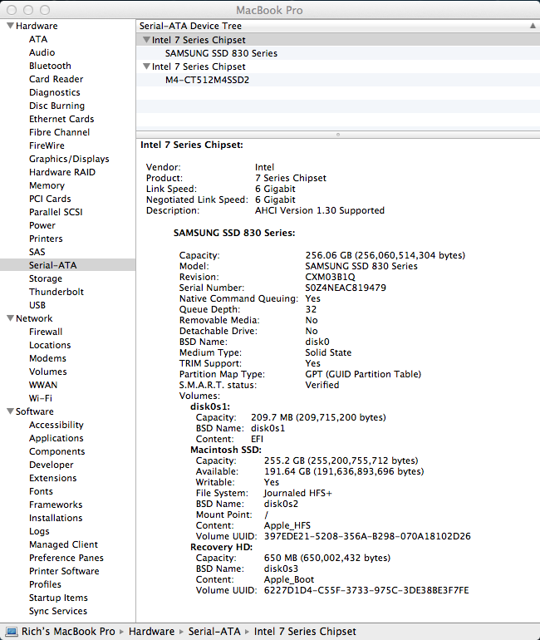Open Diagnostics in the sidebar

pos(54,92)
